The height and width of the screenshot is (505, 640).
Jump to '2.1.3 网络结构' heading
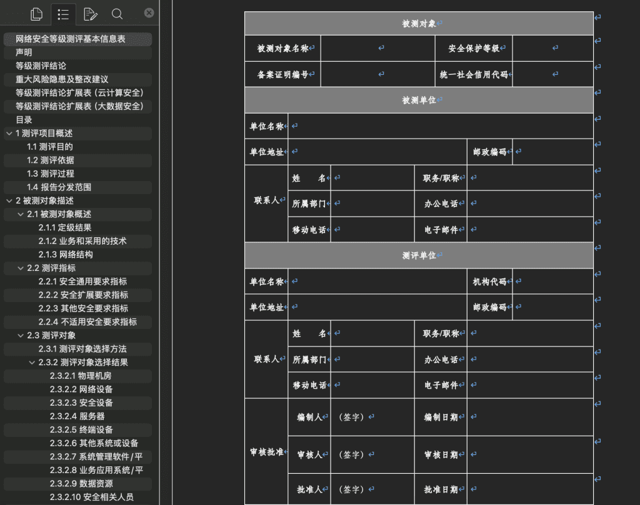tap(66, 255)
